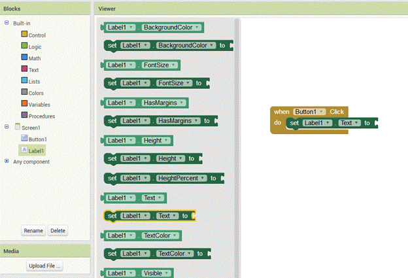The image size is (408, 278).
Task: Select the Screen1 component icon
Action: click(x=18, y=126)
